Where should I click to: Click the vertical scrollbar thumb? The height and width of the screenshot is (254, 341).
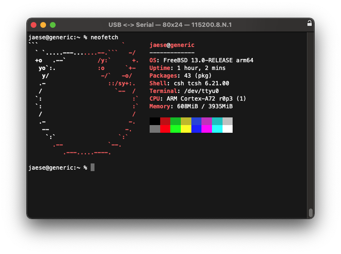(x=311, y=213)
